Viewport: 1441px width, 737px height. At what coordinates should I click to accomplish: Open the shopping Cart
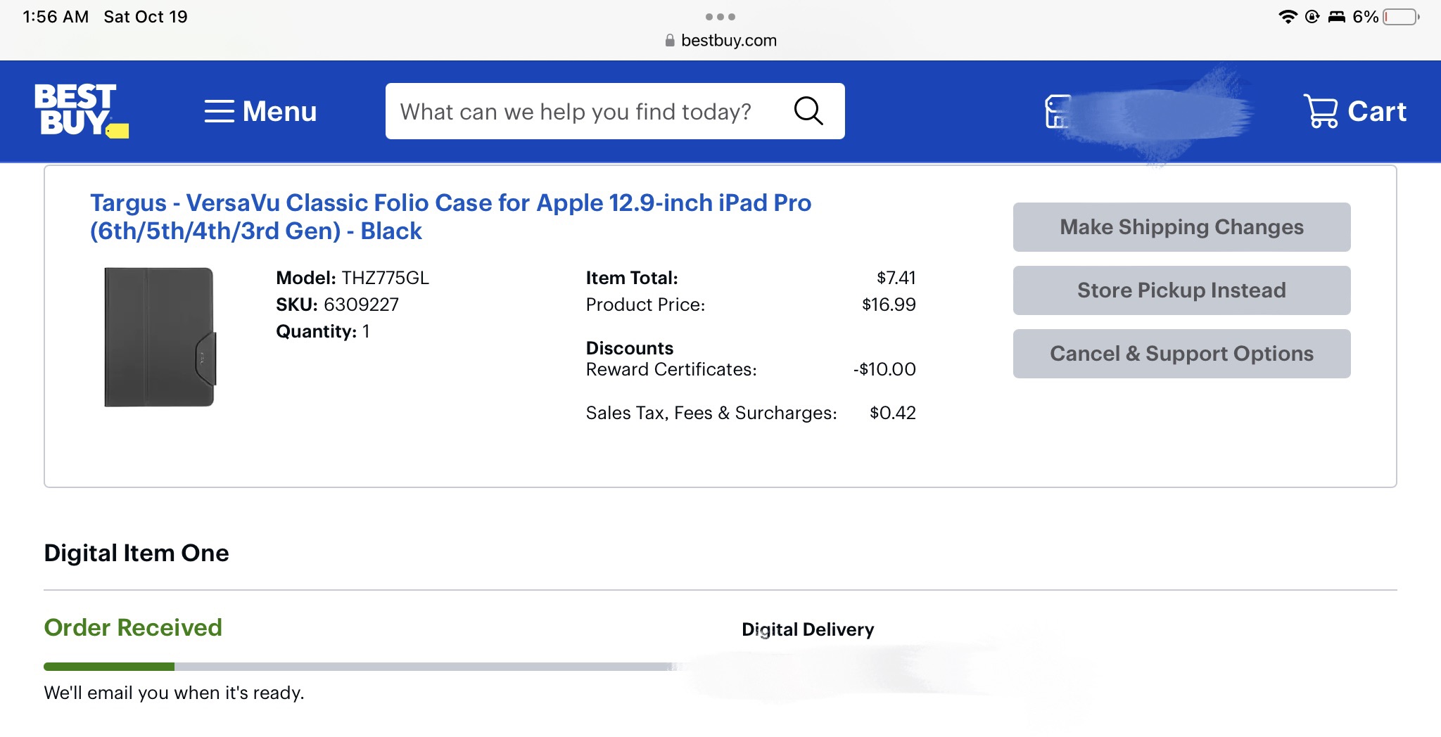1354,111
